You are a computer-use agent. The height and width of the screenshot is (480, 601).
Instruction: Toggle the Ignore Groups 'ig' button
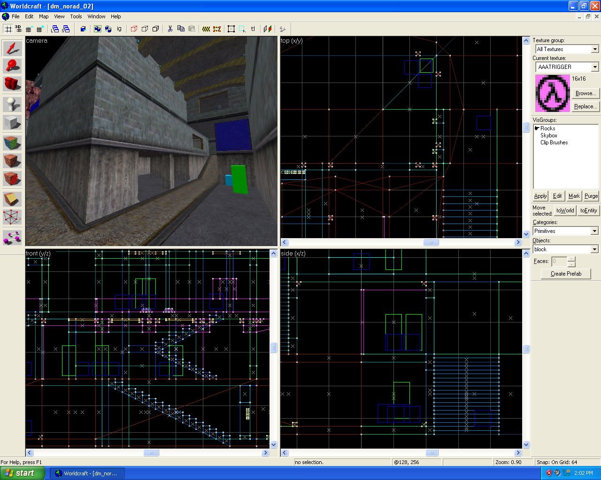pos(119,29)
